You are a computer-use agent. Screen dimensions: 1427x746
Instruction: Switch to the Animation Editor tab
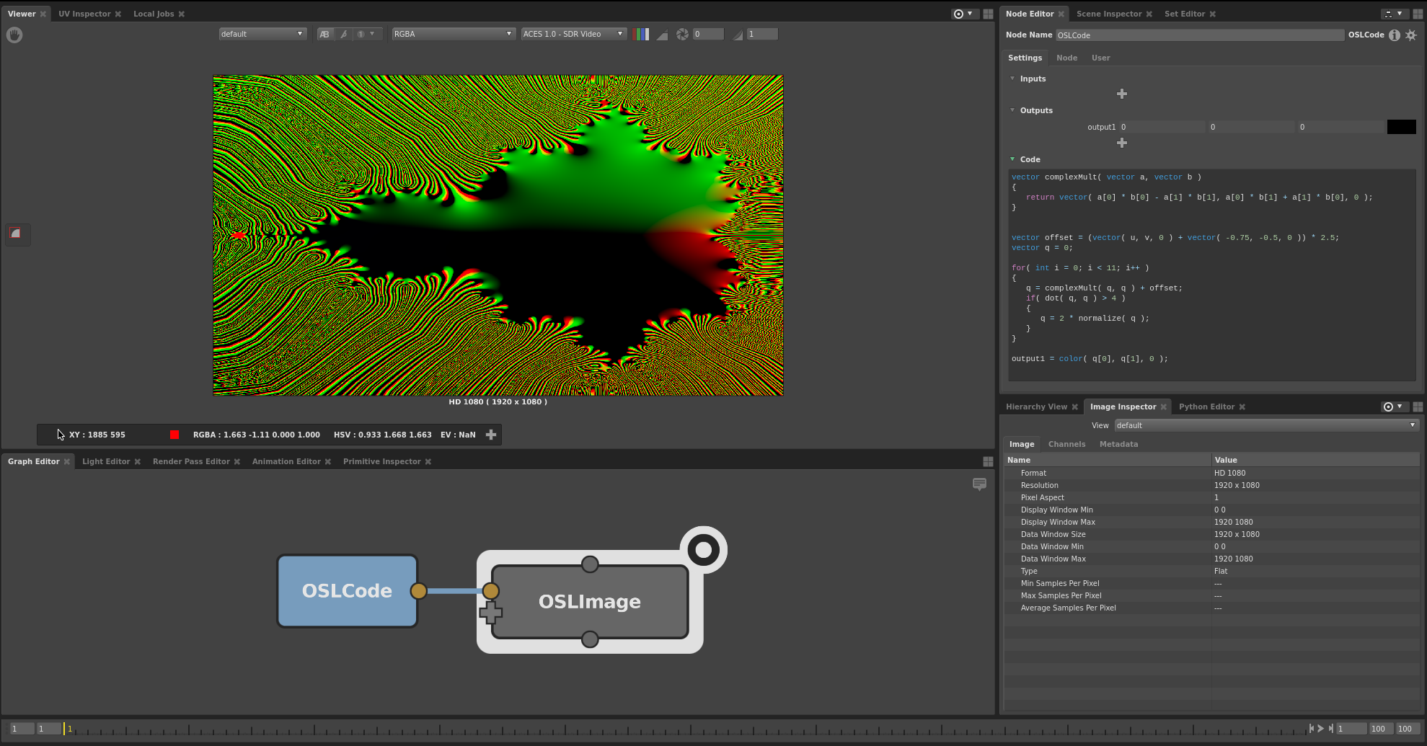[286, 461]
